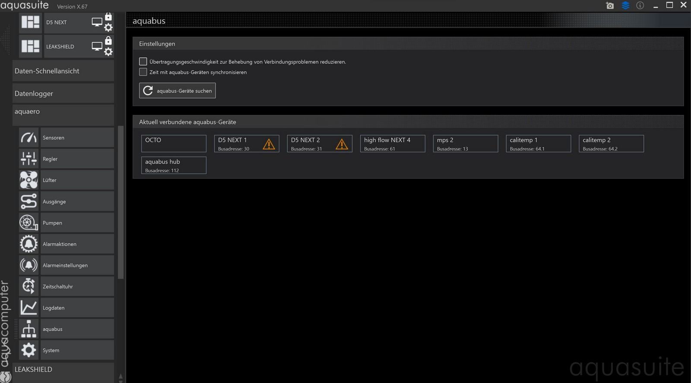The width and height of the screenshot is (691, 383).
Task: Select the System menu entry
Action: [77, 350]
